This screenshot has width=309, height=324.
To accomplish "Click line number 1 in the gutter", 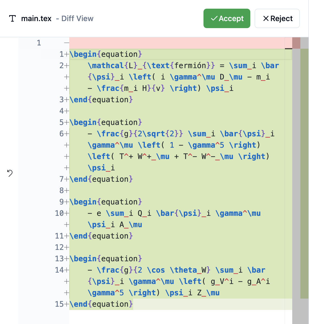I will (39, 43).
